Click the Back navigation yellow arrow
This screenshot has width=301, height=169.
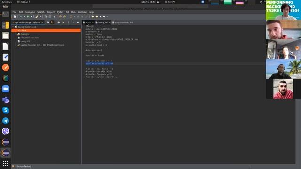97,17
